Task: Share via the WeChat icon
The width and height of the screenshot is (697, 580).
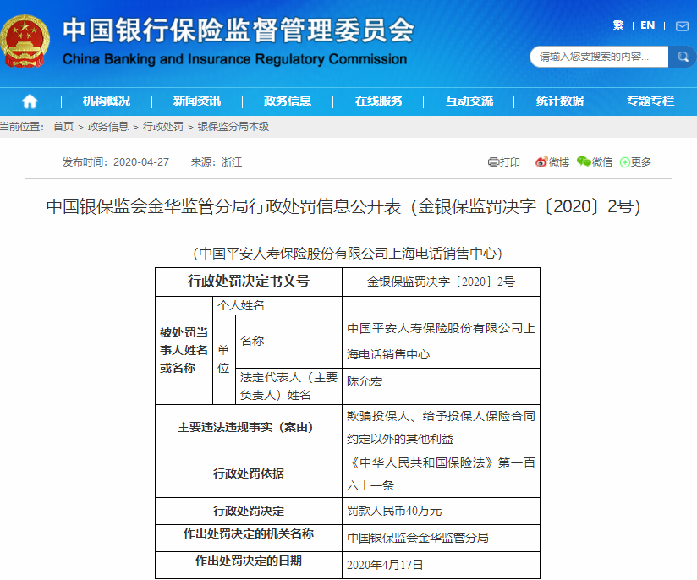Action: [584, 161]
